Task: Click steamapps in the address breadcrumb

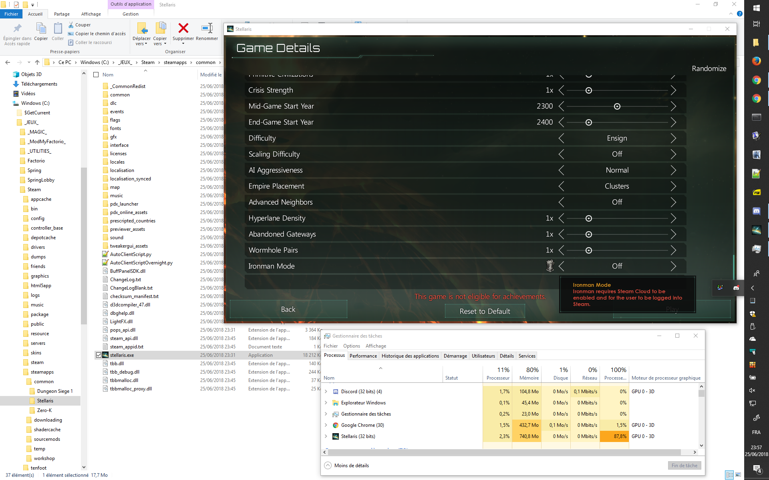Action: tap(175, 62)
